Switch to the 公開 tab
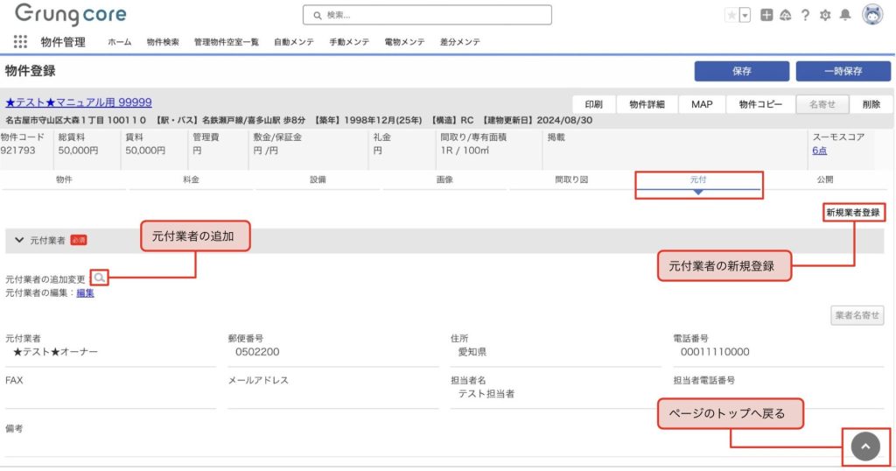Image resolution: width=896 pixels, height=471 pixels. 824,179
